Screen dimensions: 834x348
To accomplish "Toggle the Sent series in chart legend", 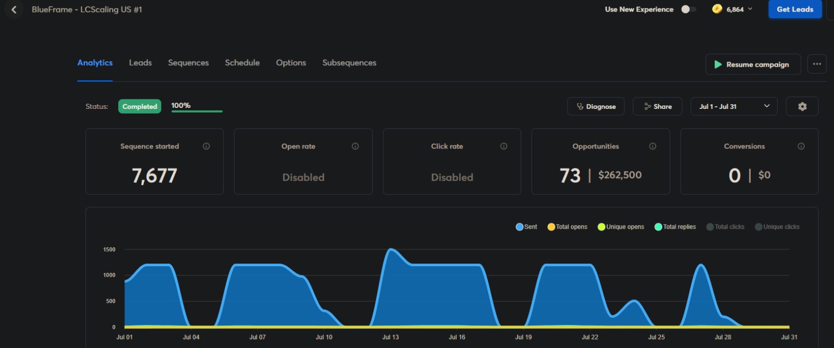I will coord(526,227).
